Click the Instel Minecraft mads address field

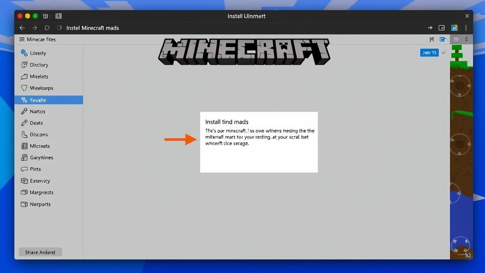pyautogui.click(x=92, y=28)
